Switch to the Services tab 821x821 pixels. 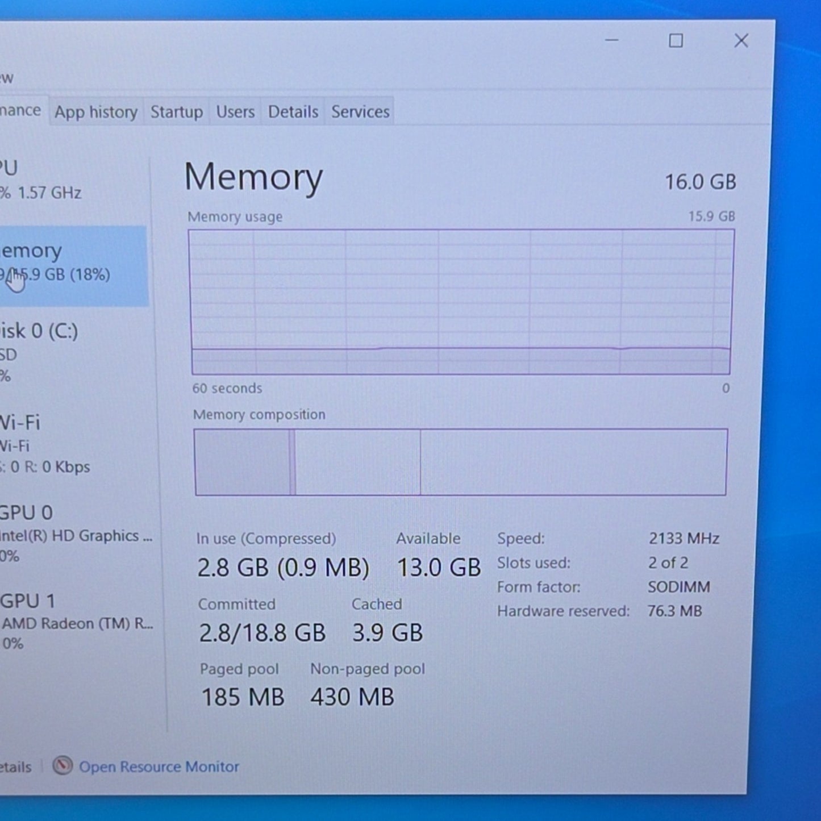(360, 112)
